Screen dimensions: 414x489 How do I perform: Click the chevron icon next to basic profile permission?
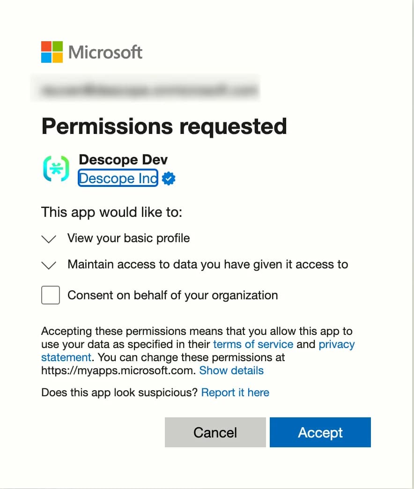[x=49, y=239]
